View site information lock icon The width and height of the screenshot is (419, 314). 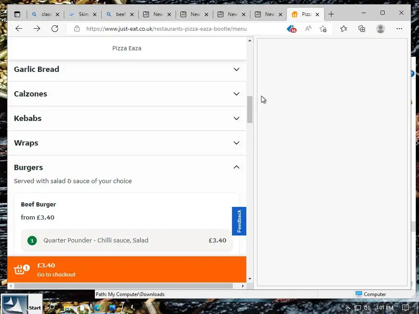[x=77, y=29]
